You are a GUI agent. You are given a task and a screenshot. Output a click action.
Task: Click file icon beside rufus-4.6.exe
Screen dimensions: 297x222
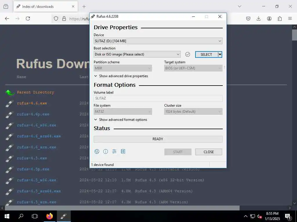tap(10, 103)
